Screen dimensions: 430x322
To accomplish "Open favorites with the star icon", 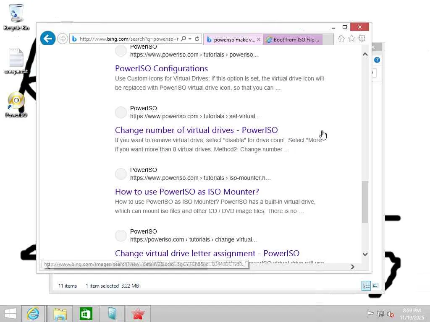I will point(351,38).
